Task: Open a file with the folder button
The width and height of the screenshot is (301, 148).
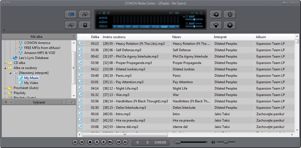Action: (110, 142)
